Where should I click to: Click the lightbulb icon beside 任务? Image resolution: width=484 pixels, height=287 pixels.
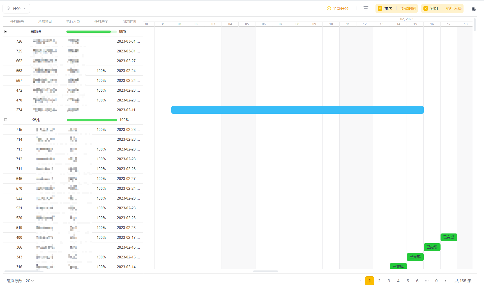[8, 8]
